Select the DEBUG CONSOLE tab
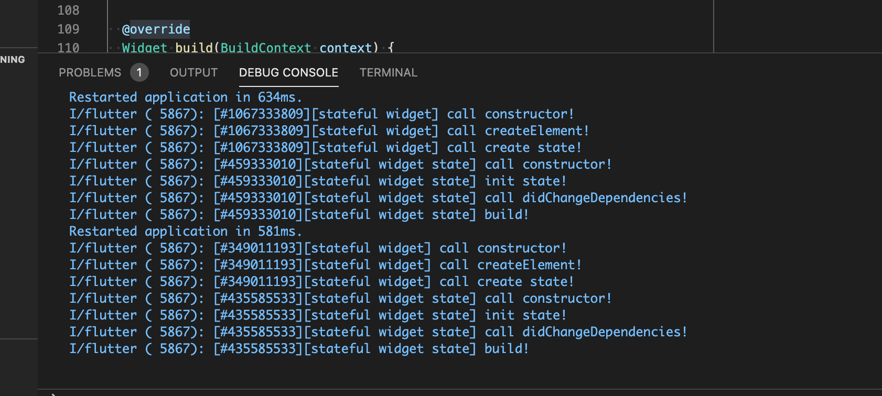The height and width of the screenshot is (396, 882). (288, 73)
